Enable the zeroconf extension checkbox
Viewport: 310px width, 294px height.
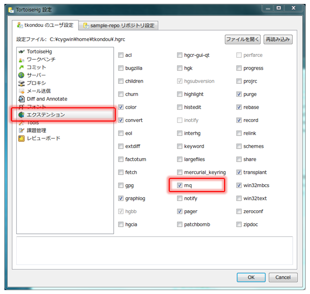click(x=239, y=212)
